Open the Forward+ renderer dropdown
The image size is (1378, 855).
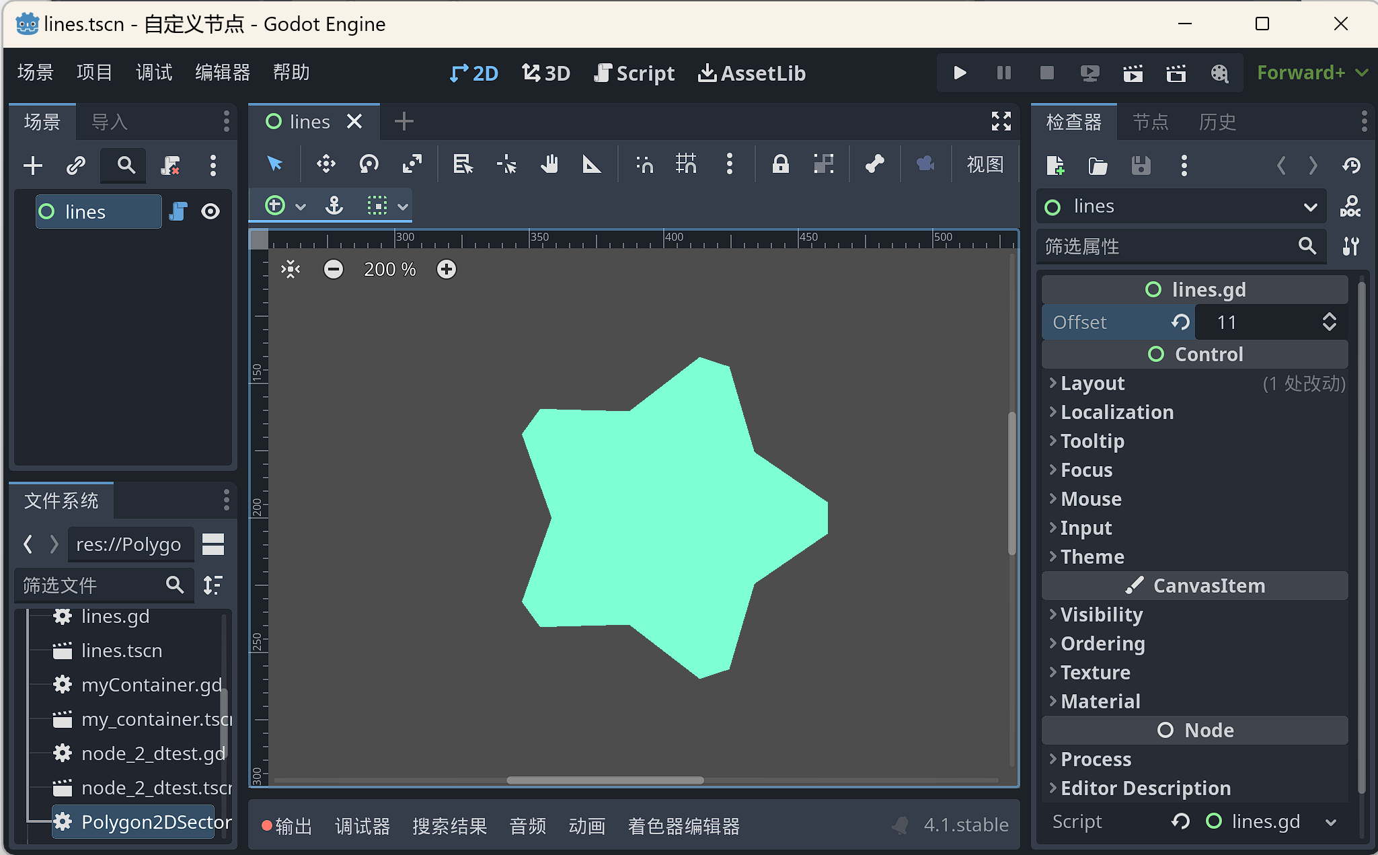pyautogui.click(x=1312, y=73)
